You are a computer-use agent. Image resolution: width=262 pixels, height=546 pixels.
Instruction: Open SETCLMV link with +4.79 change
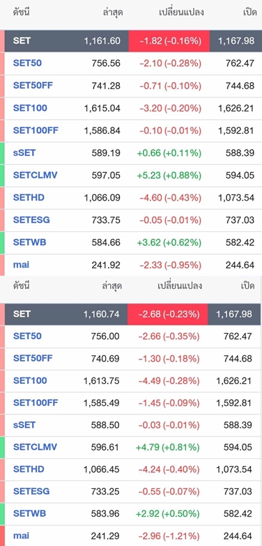(x=35, y=447)
